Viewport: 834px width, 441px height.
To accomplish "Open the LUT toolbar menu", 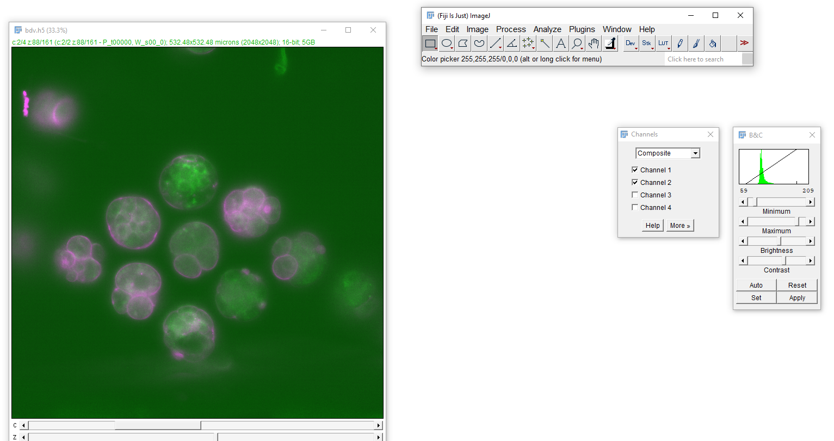I will [663, 44].
